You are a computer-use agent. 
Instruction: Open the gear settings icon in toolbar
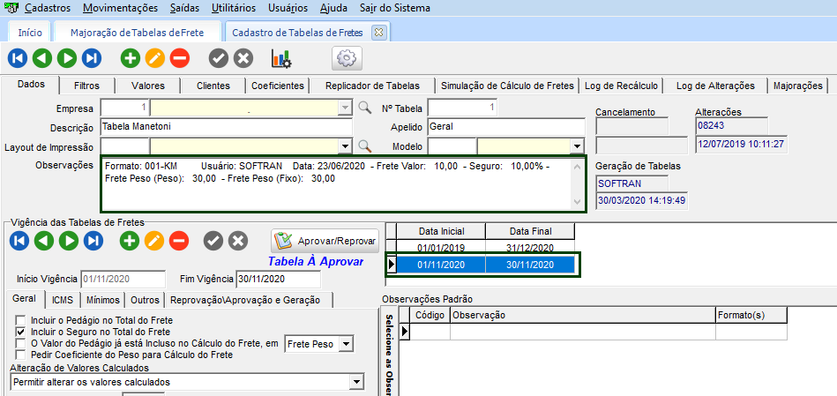(347, 58)
